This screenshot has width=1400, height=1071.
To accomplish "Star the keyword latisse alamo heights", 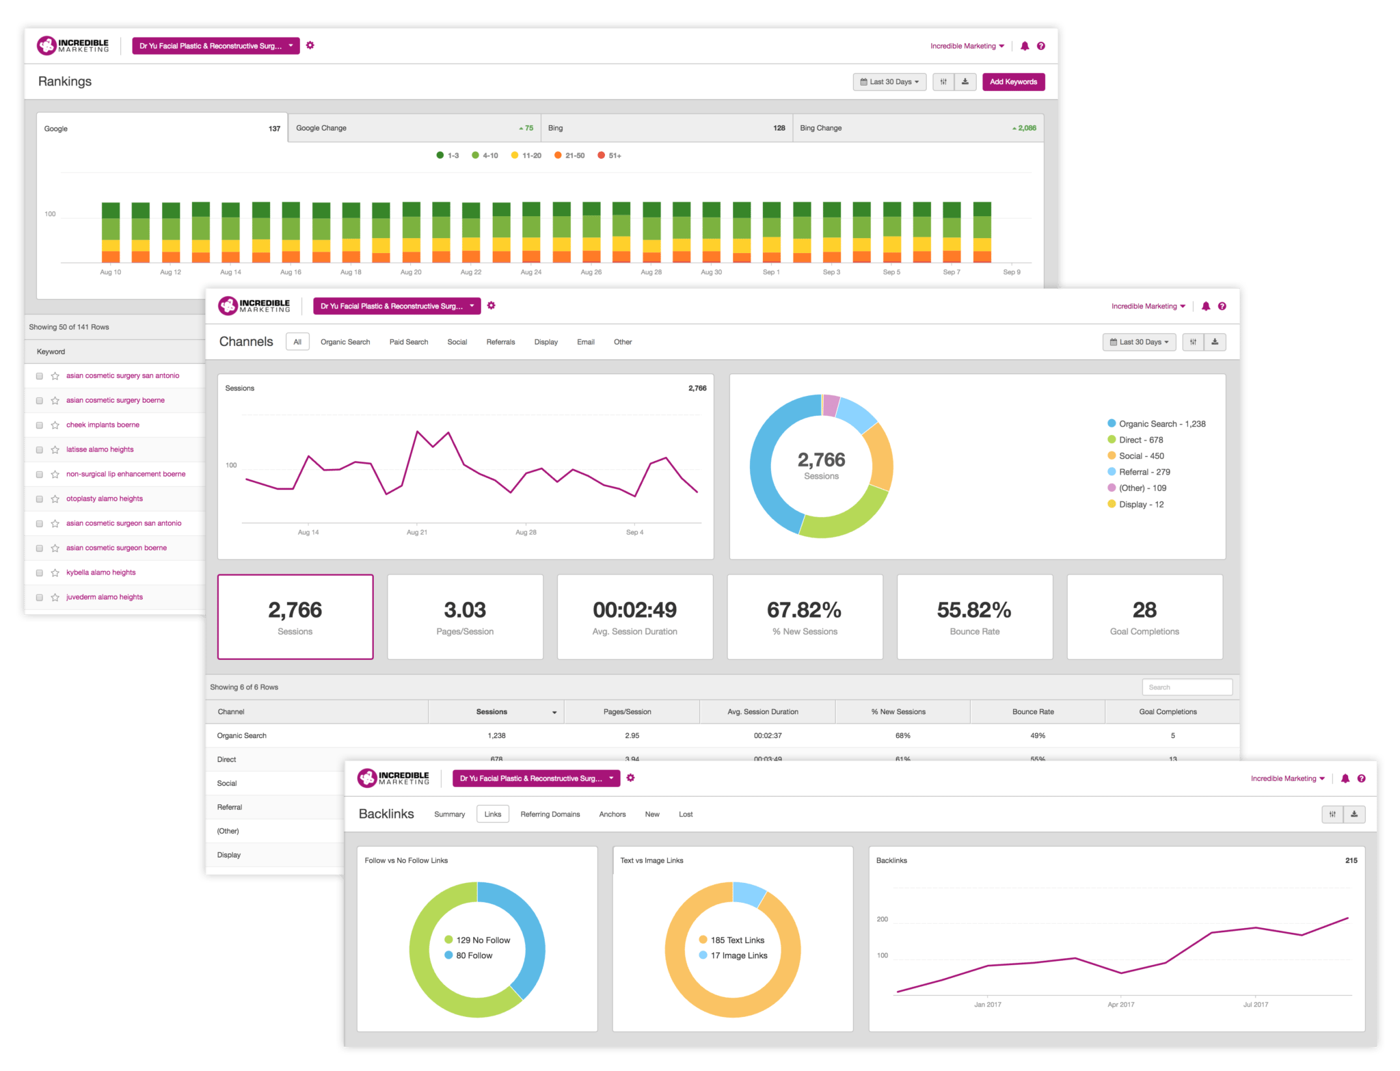I will (55, 450).
